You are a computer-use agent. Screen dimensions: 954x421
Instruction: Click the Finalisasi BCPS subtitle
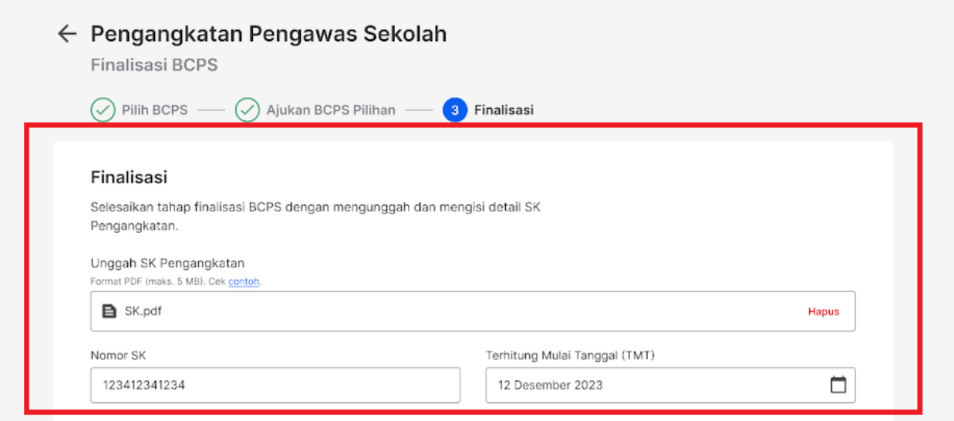click(x=154, y=65)
